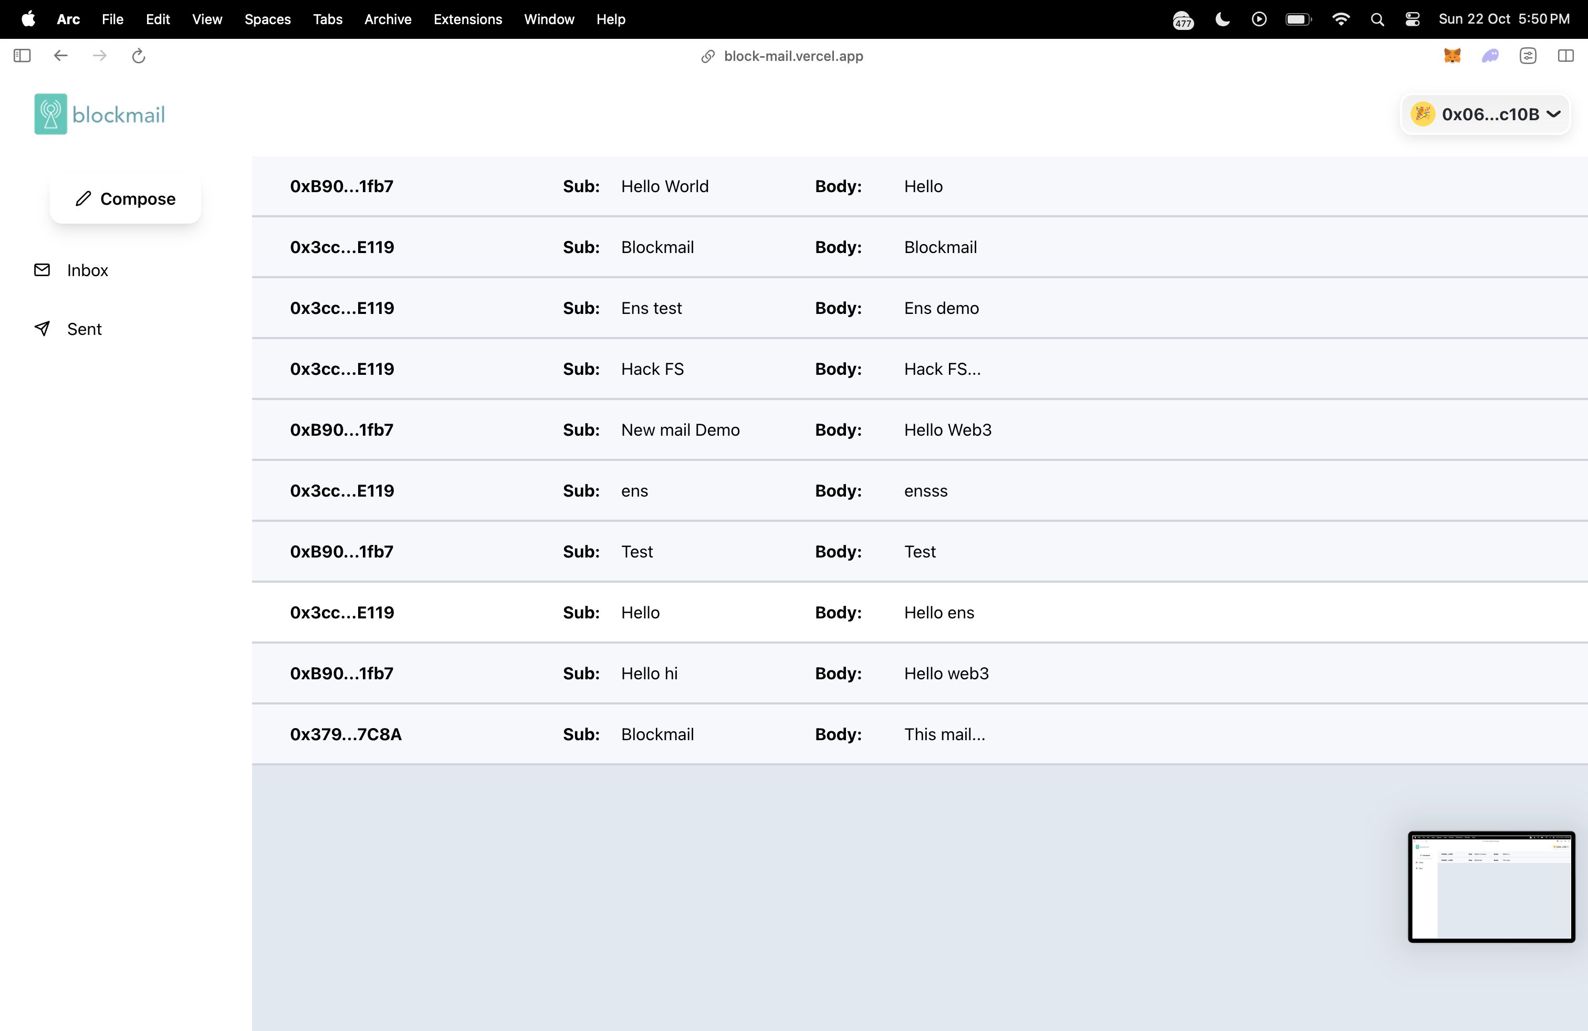This screenshot has width=1588, height=1031.
Task: Open the View menu
Action: point(207,19)
